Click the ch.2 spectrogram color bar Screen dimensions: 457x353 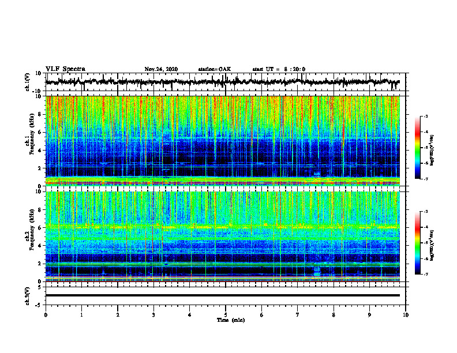coord(417,243)
